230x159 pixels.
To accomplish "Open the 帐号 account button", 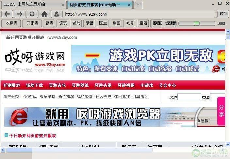I will tap(129, 23).
